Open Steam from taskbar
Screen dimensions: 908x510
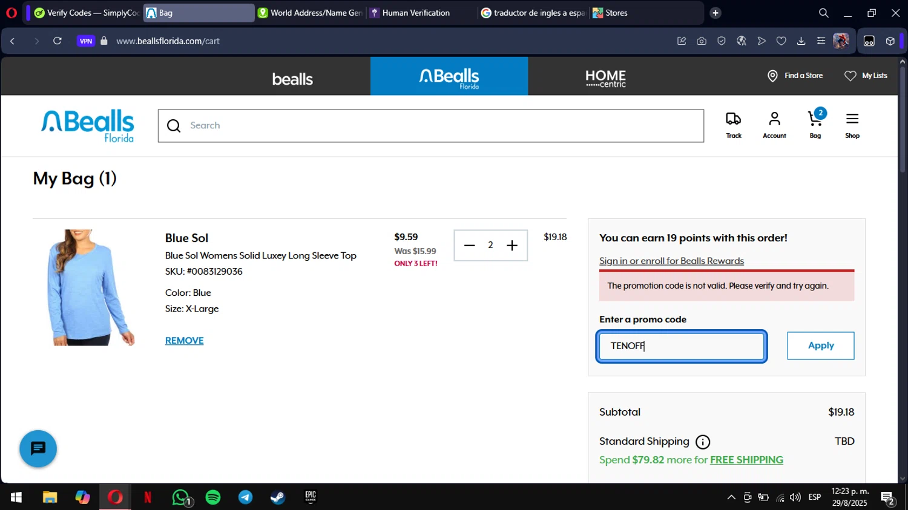click(x=278, y=497)
